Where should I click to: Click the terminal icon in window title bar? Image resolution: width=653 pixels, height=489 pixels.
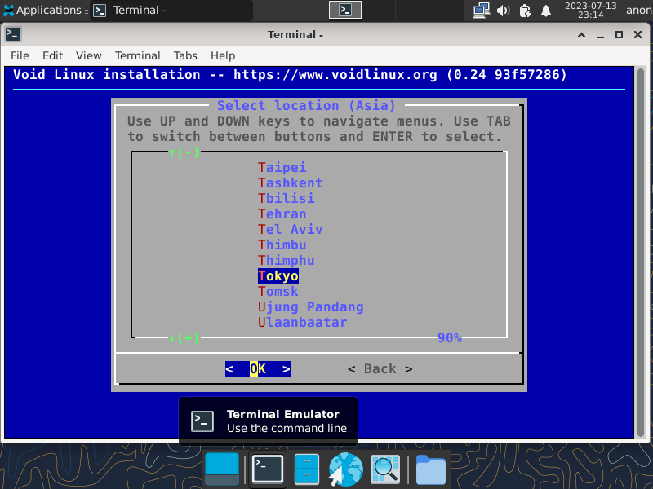click(x=13, y=34)
